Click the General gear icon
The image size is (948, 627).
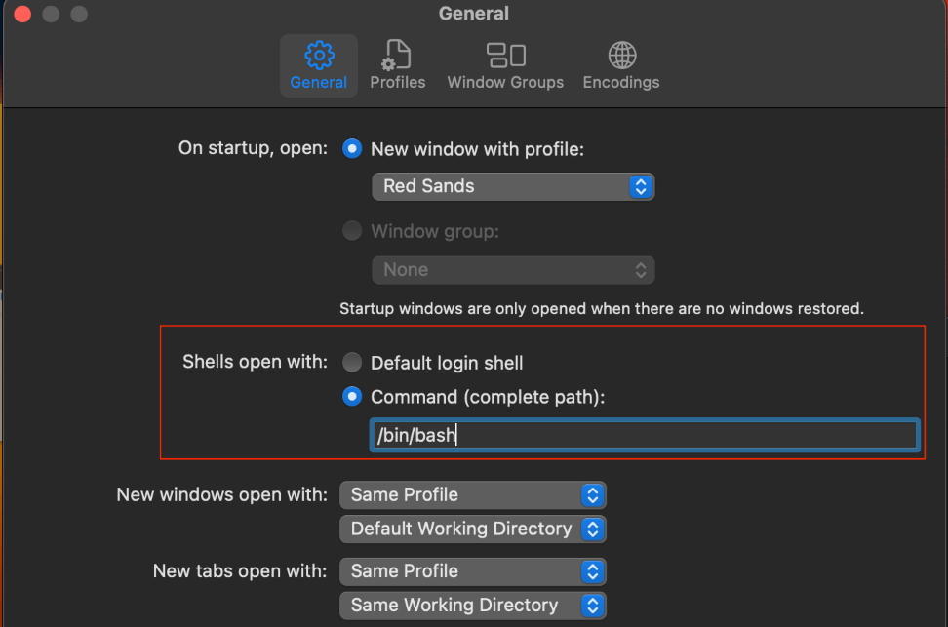pyautogui.click(x=319, y=55)
